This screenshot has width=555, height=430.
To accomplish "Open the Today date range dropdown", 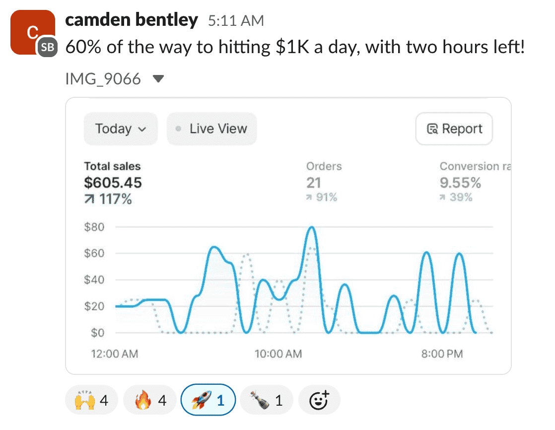I will coord(121,129).
